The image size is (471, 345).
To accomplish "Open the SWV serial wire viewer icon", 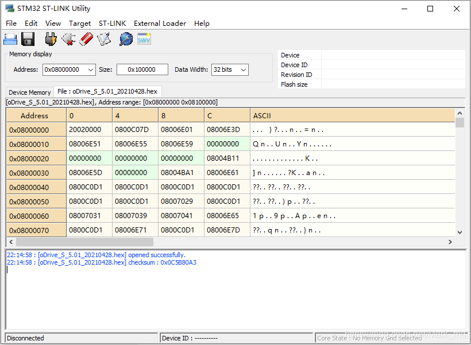I will pos(144,40).
